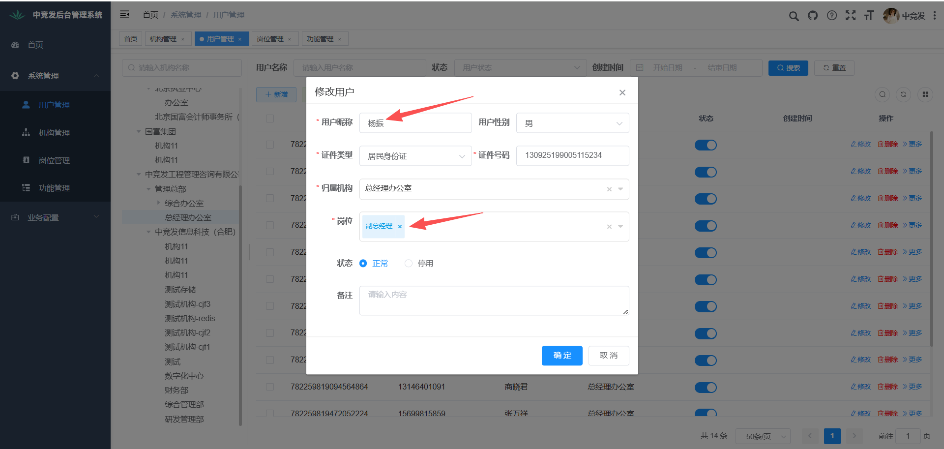Switch to the 首页 tab

(131, 39)
